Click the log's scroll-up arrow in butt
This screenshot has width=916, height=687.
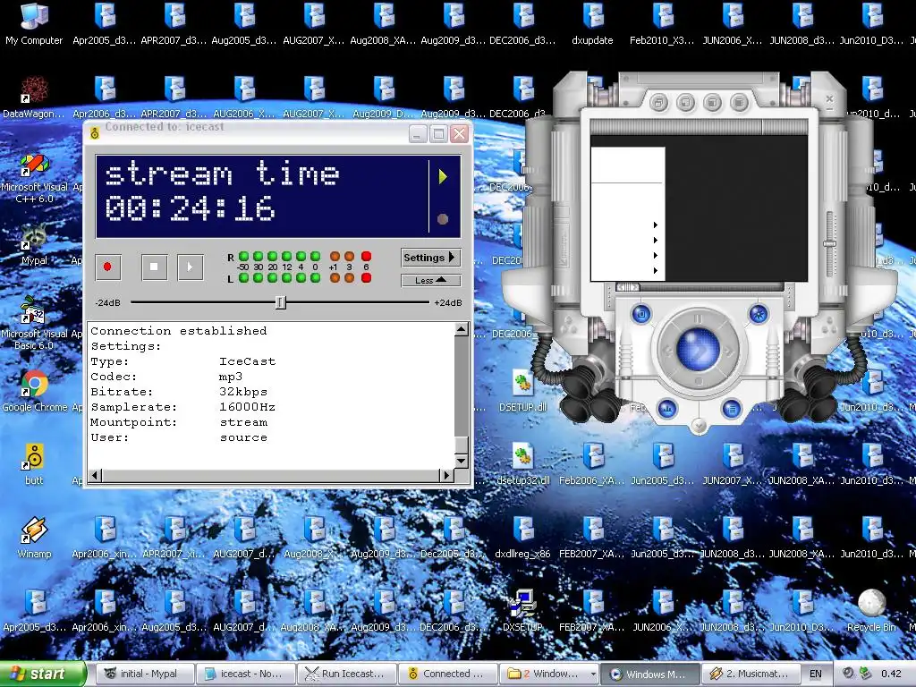pos(461,329)
